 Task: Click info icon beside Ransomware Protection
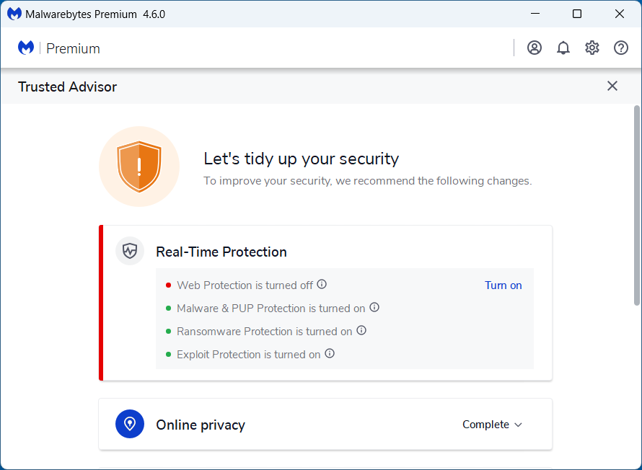[x=361, y=331]
